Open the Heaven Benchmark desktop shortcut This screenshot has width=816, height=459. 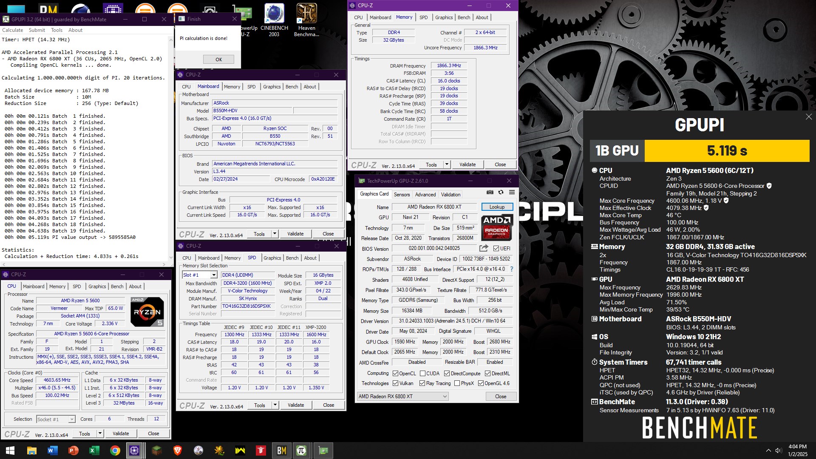pos(306,20)
